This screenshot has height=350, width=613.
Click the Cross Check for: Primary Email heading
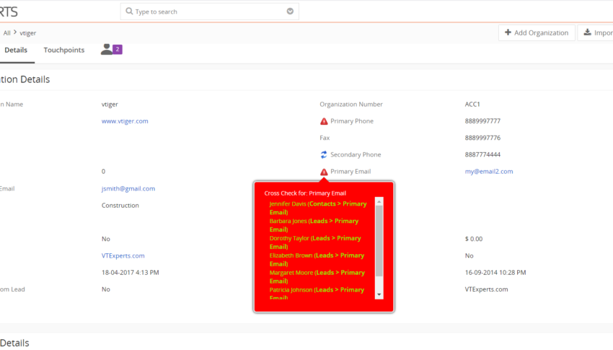coord(305,193)
